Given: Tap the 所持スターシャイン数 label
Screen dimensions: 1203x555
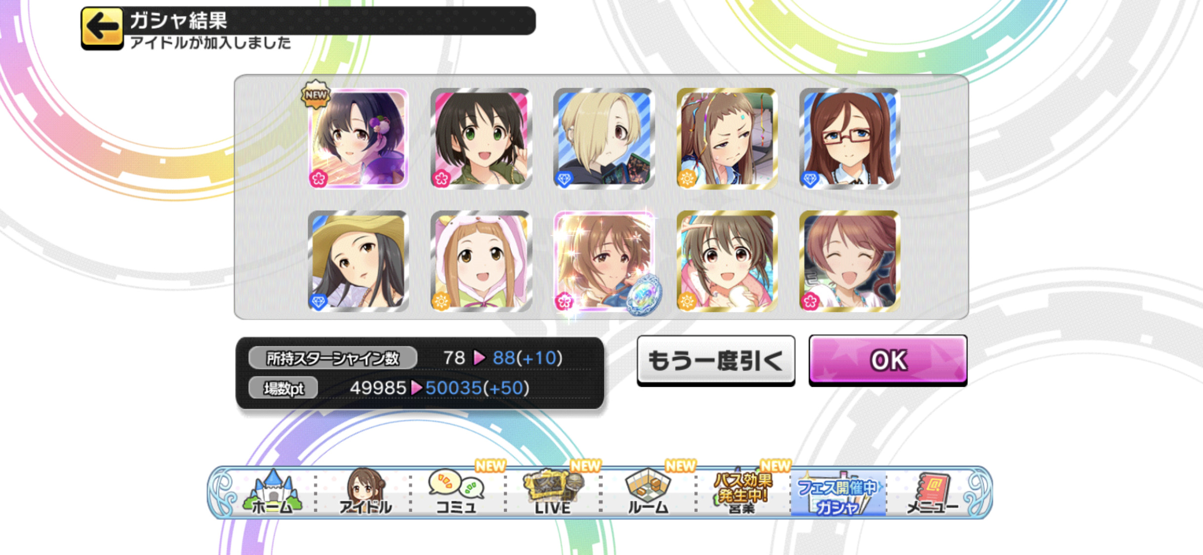Looking at the screenshot, I should tap(333, 358).
